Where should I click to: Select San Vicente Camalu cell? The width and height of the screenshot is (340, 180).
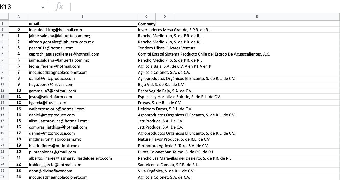pos(168,165)
